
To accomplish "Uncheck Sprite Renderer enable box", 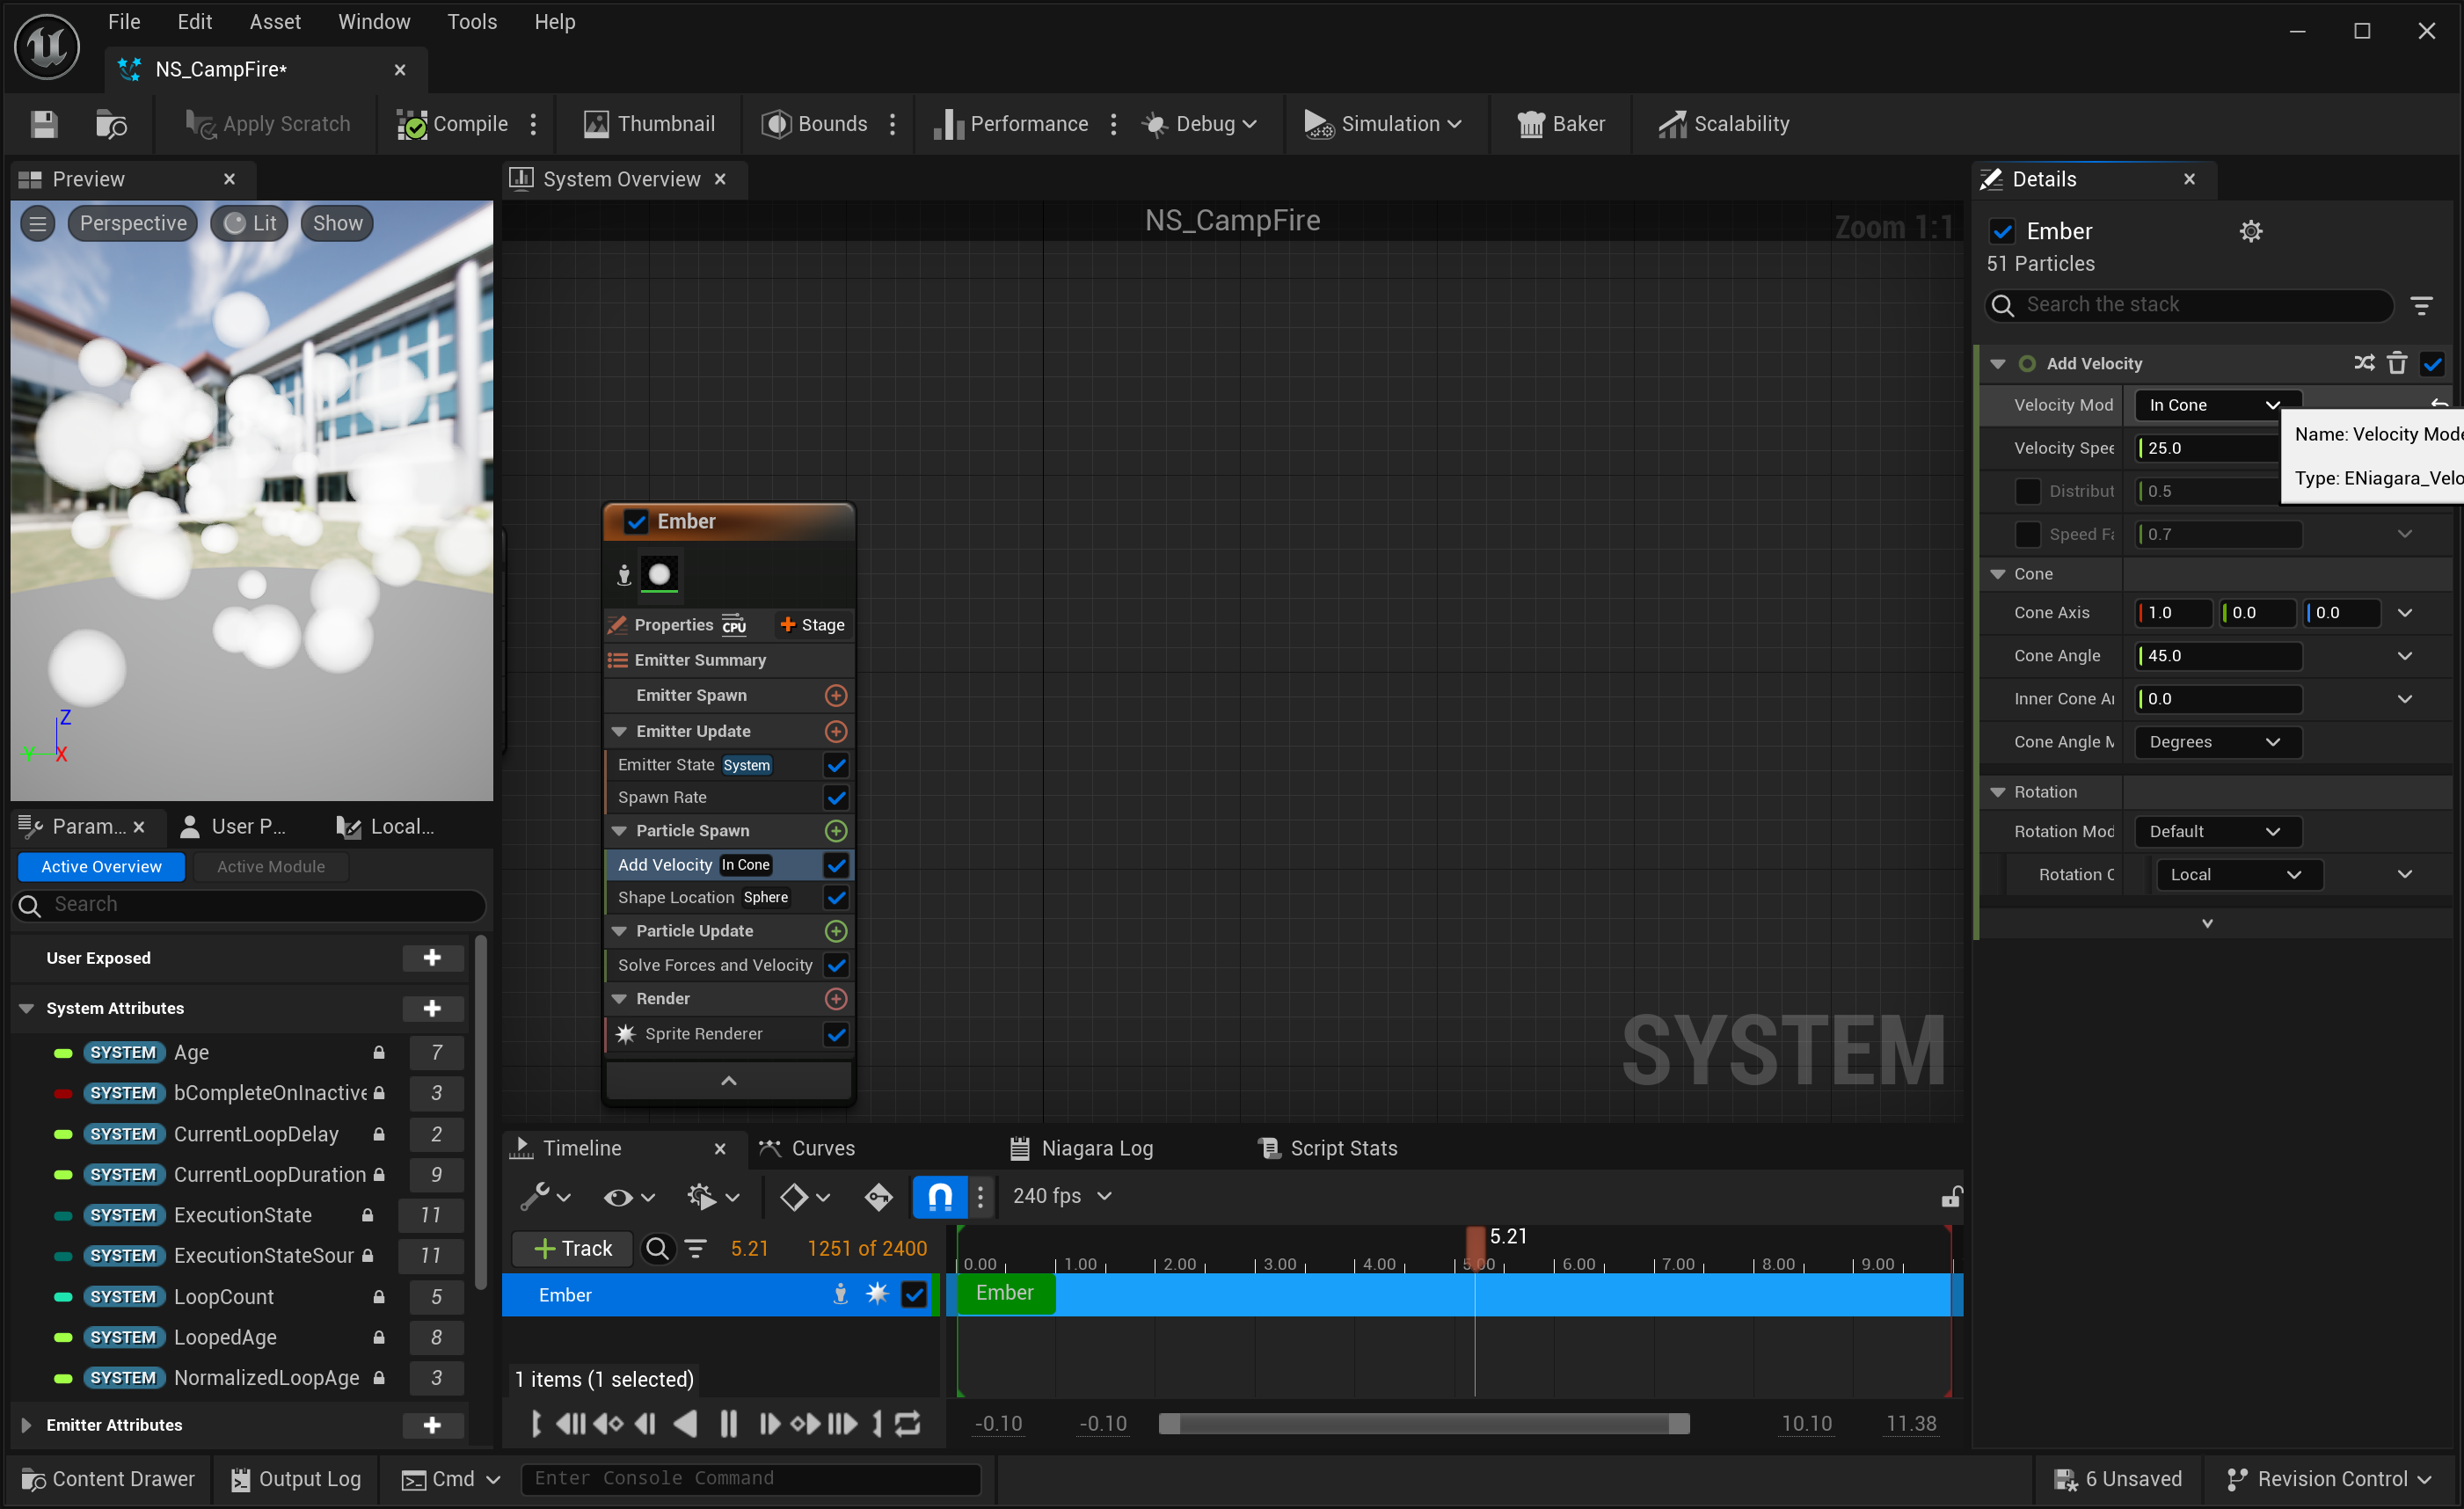I will click(836, 1034).
